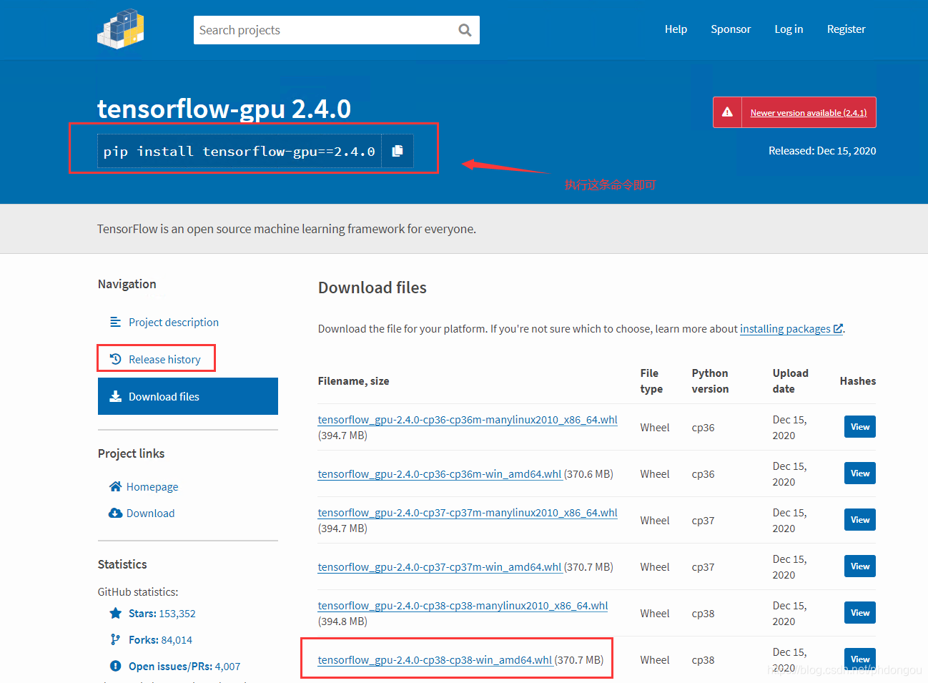The image size is (928, 683).
Task: Copy the pip install command to clipboard
Action: [x=398, y=151]
